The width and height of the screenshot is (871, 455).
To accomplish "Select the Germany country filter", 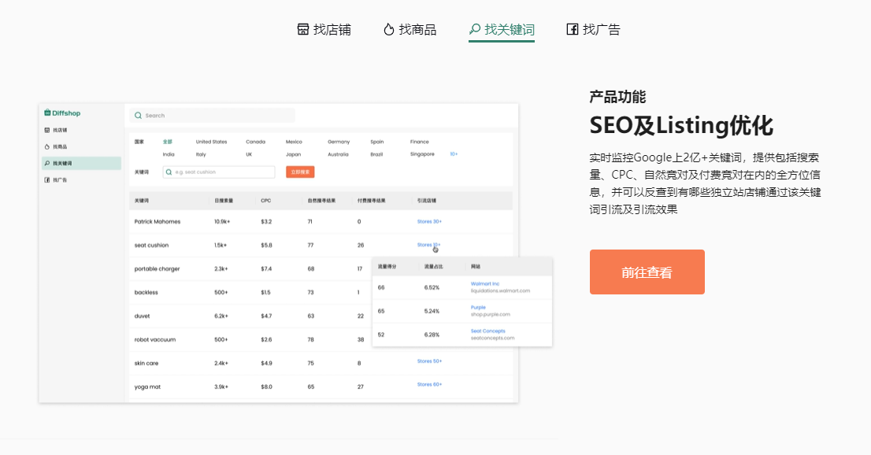I will [x=339, y=142].
